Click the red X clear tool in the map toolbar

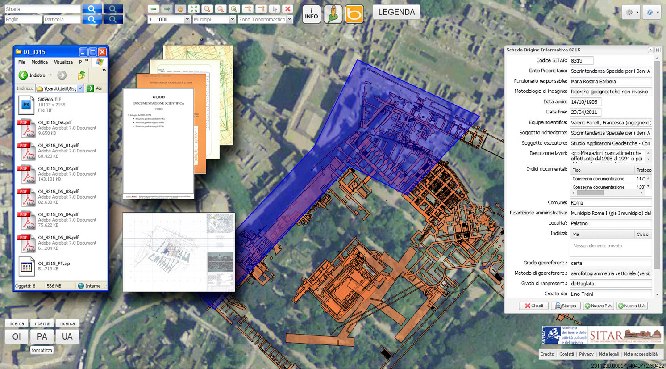pos(288,9)
